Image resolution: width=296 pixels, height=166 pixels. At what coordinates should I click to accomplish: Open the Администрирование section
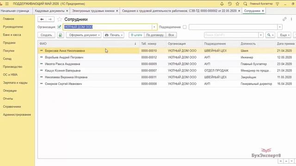pos(17,114)
